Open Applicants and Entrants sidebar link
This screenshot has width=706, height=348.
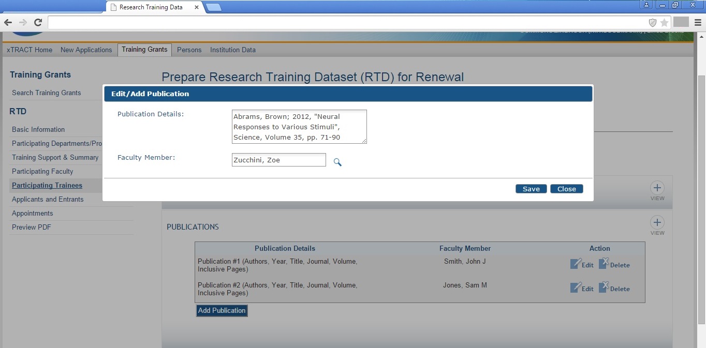[x=48, y=199]
